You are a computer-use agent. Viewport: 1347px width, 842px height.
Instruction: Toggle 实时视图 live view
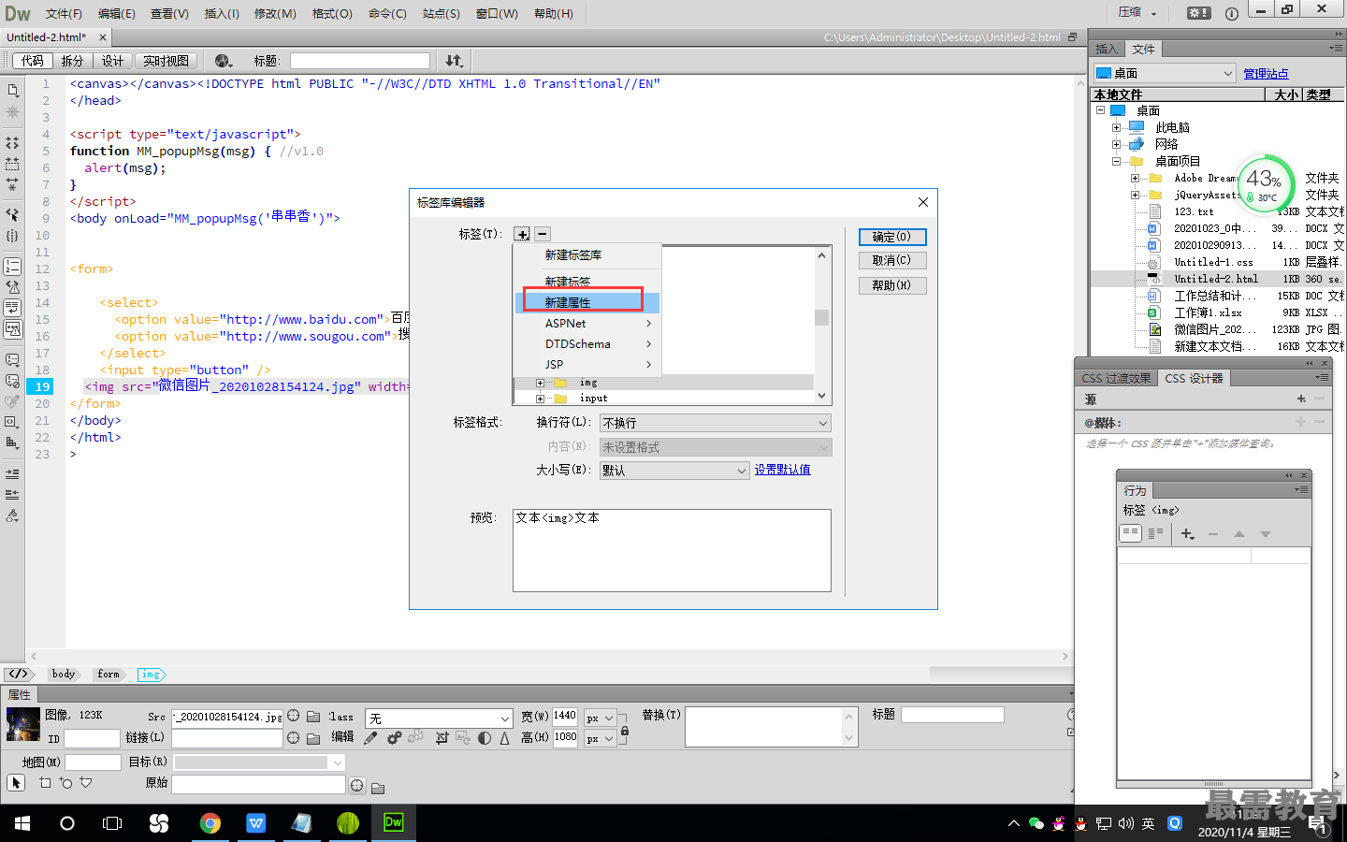(166, 61)
